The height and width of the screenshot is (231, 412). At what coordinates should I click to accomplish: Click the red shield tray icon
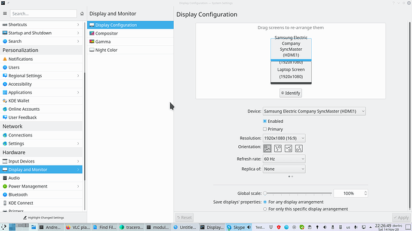coord(279,227)
